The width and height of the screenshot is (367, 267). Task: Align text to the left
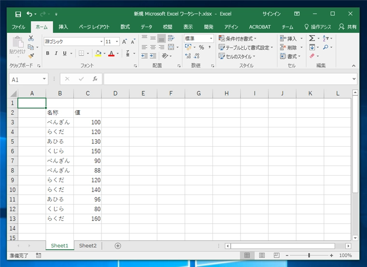[144, 47]
